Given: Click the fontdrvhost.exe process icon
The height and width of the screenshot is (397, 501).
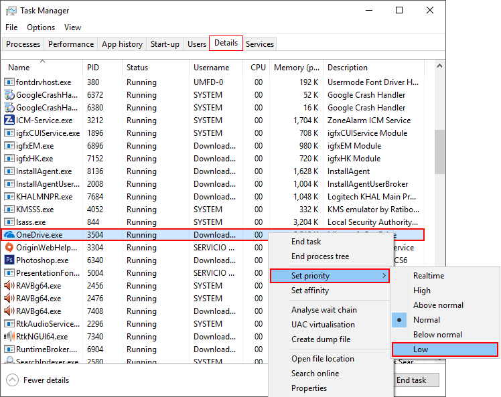Looking at the screenshot, I should pyautogui.click(x=9, y=82).
